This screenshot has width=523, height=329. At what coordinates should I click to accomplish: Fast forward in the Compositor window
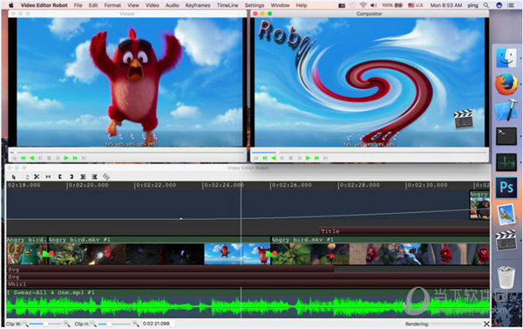tap(316, 158)
